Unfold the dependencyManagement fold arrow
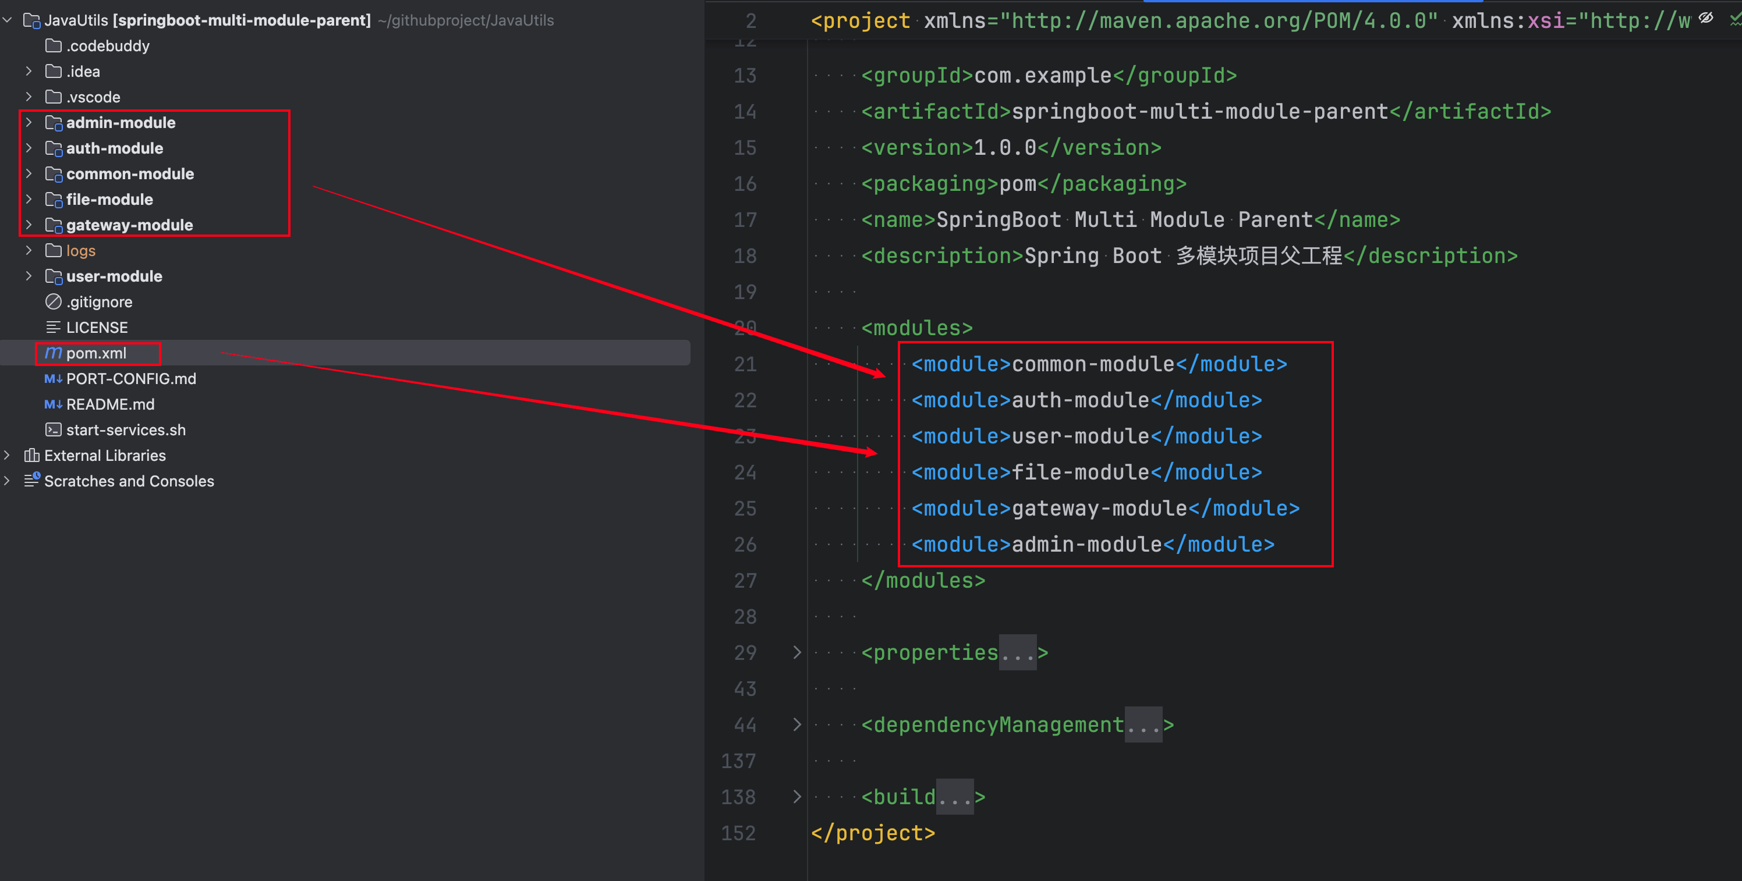Image resolution: width=1742 pixels, height=881 pixels. (797, 725)
